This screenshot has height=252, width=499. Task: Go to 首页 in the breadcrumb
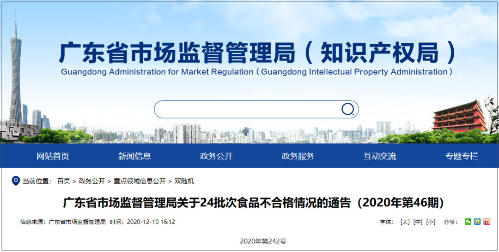[x=64, y=181]
